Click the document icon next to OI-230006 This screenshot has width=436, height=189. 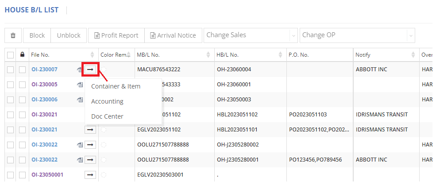click(x=80, y=100)
